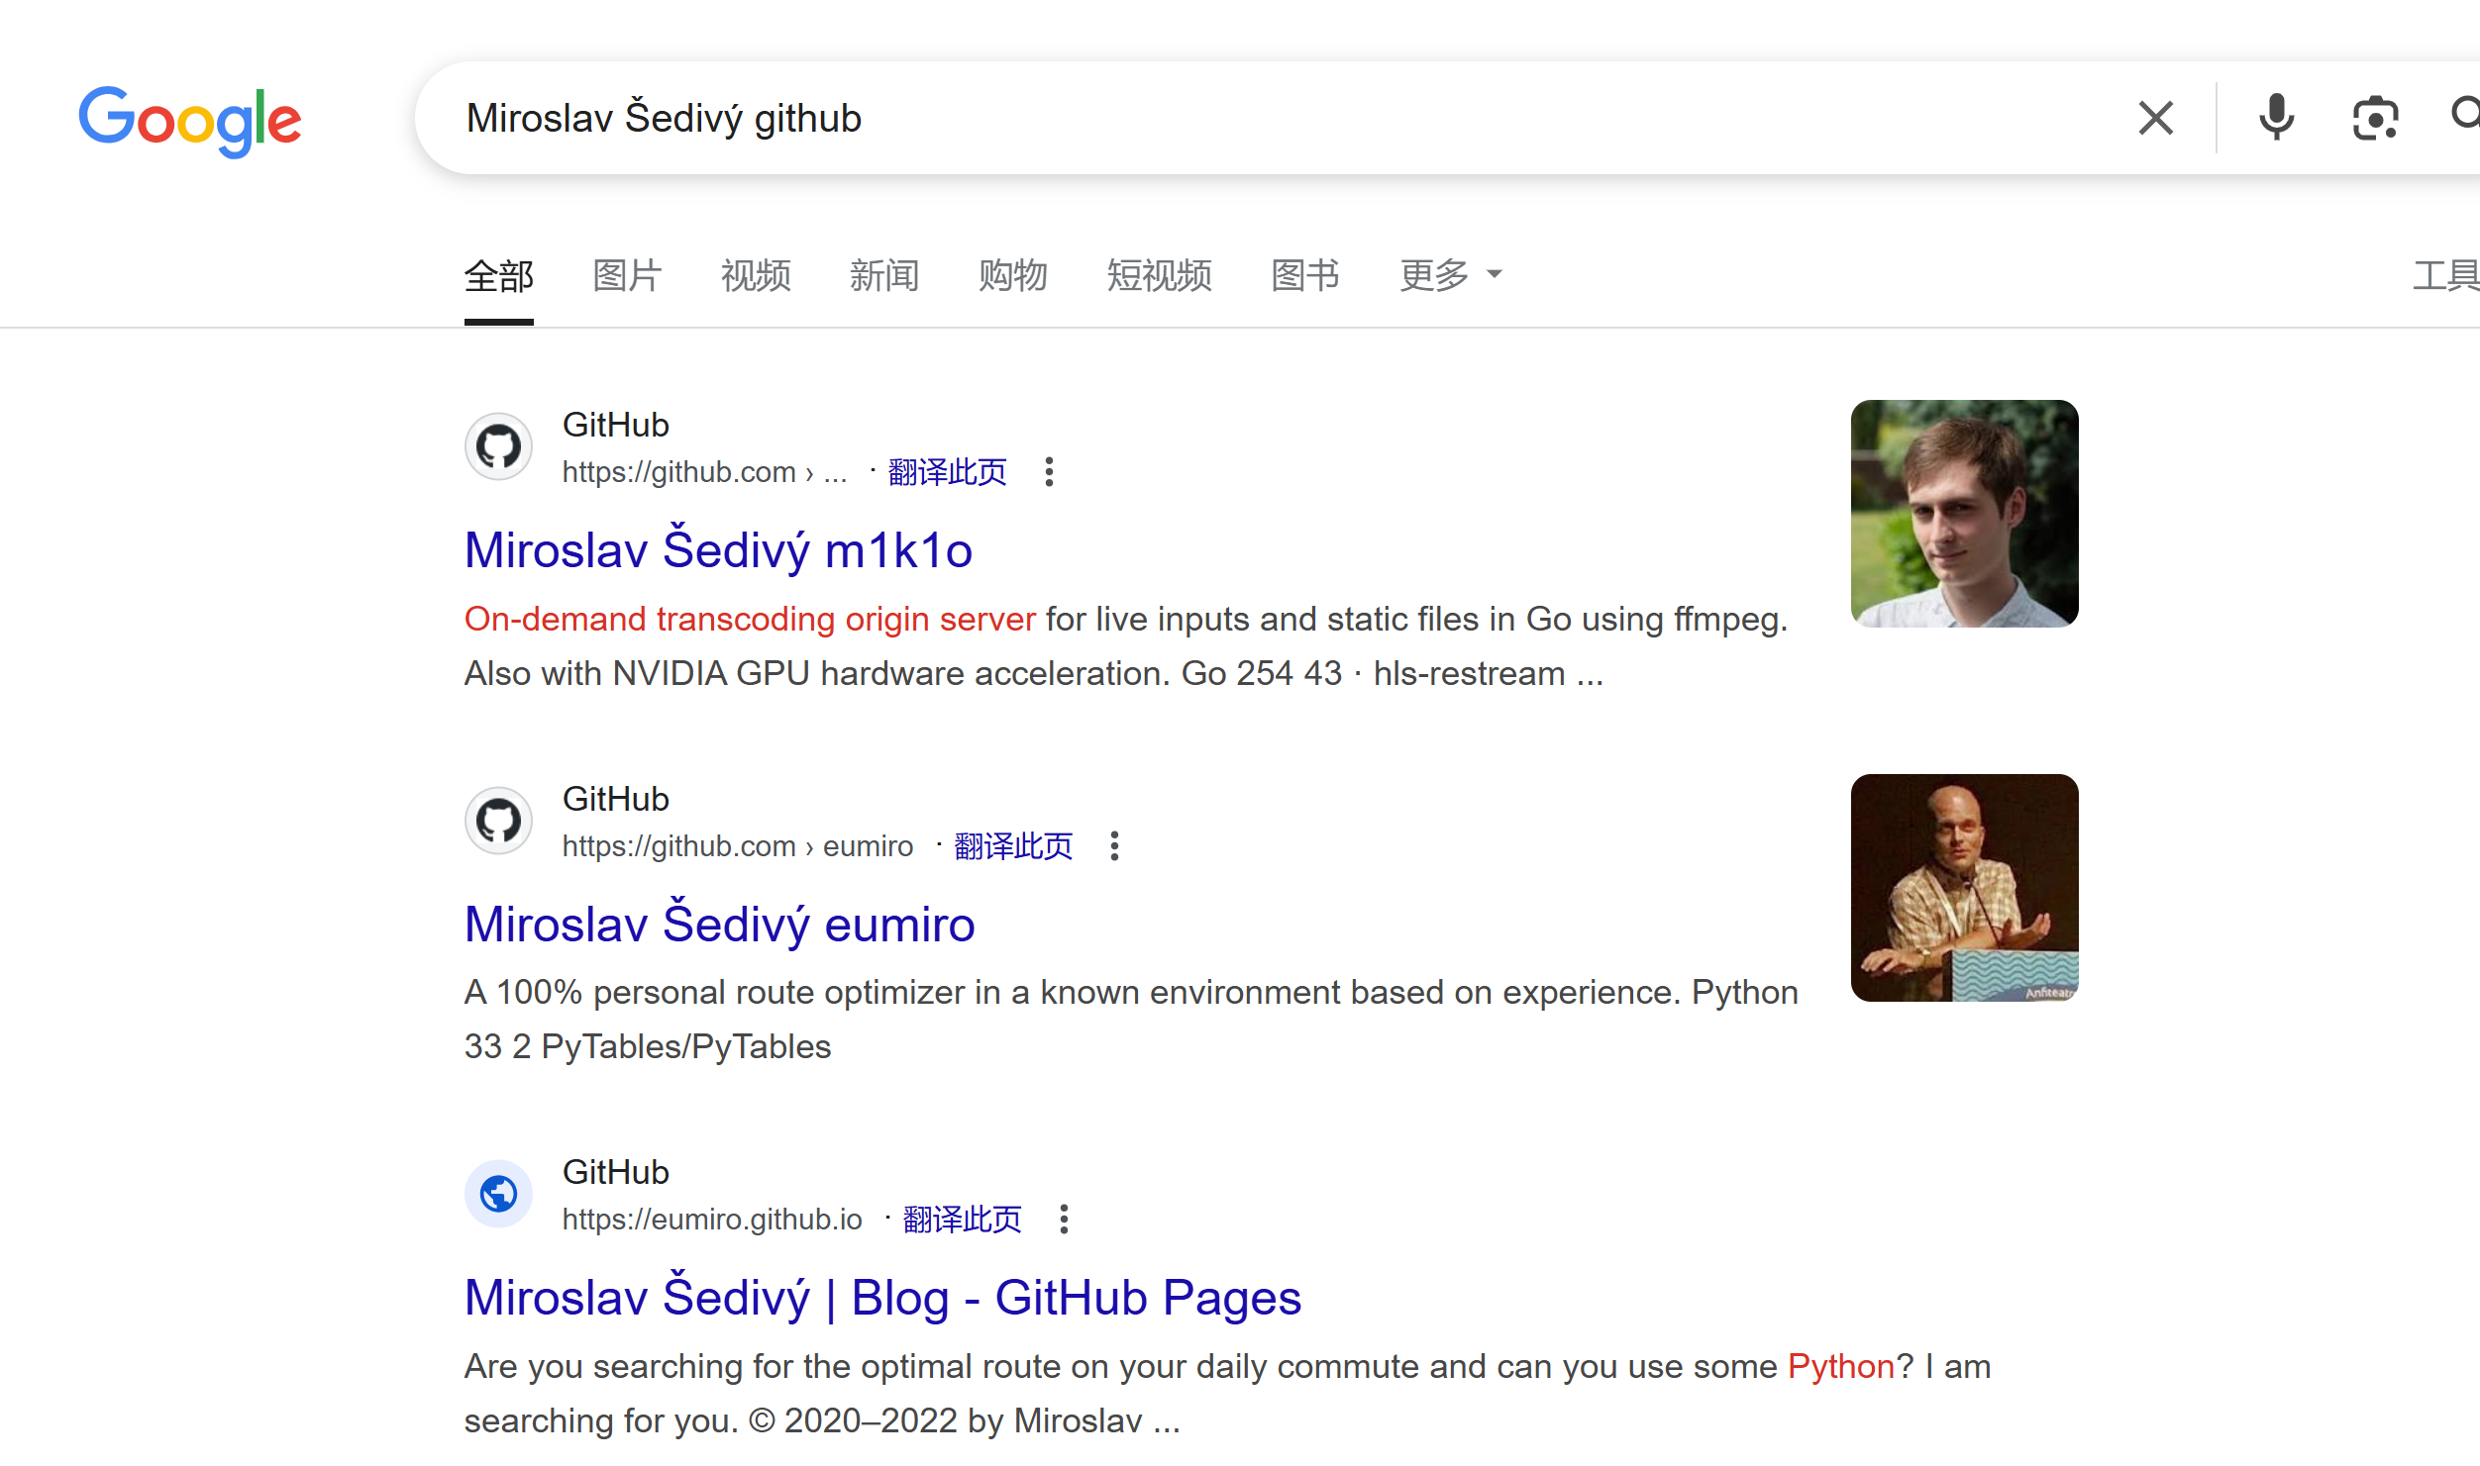Click the https://github.com › ... URL

pos(705,472)
